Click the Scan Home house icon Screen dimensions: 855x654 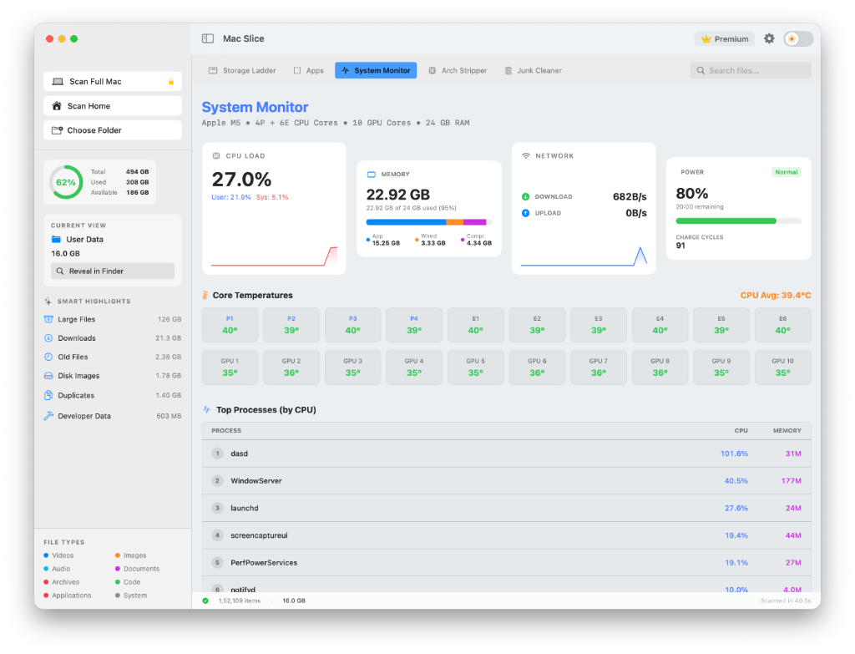[56, 106]
